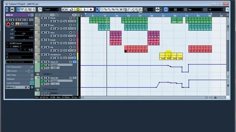This screenshot has width=236, height=132.
Task: Select the Draw pencil tool
Action: tap(129, 10)
